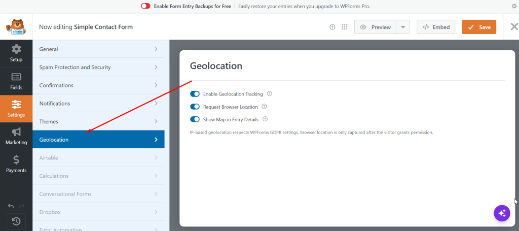519x231 pixels.
Task: Click the Preview button
Action: coord(375,27)
